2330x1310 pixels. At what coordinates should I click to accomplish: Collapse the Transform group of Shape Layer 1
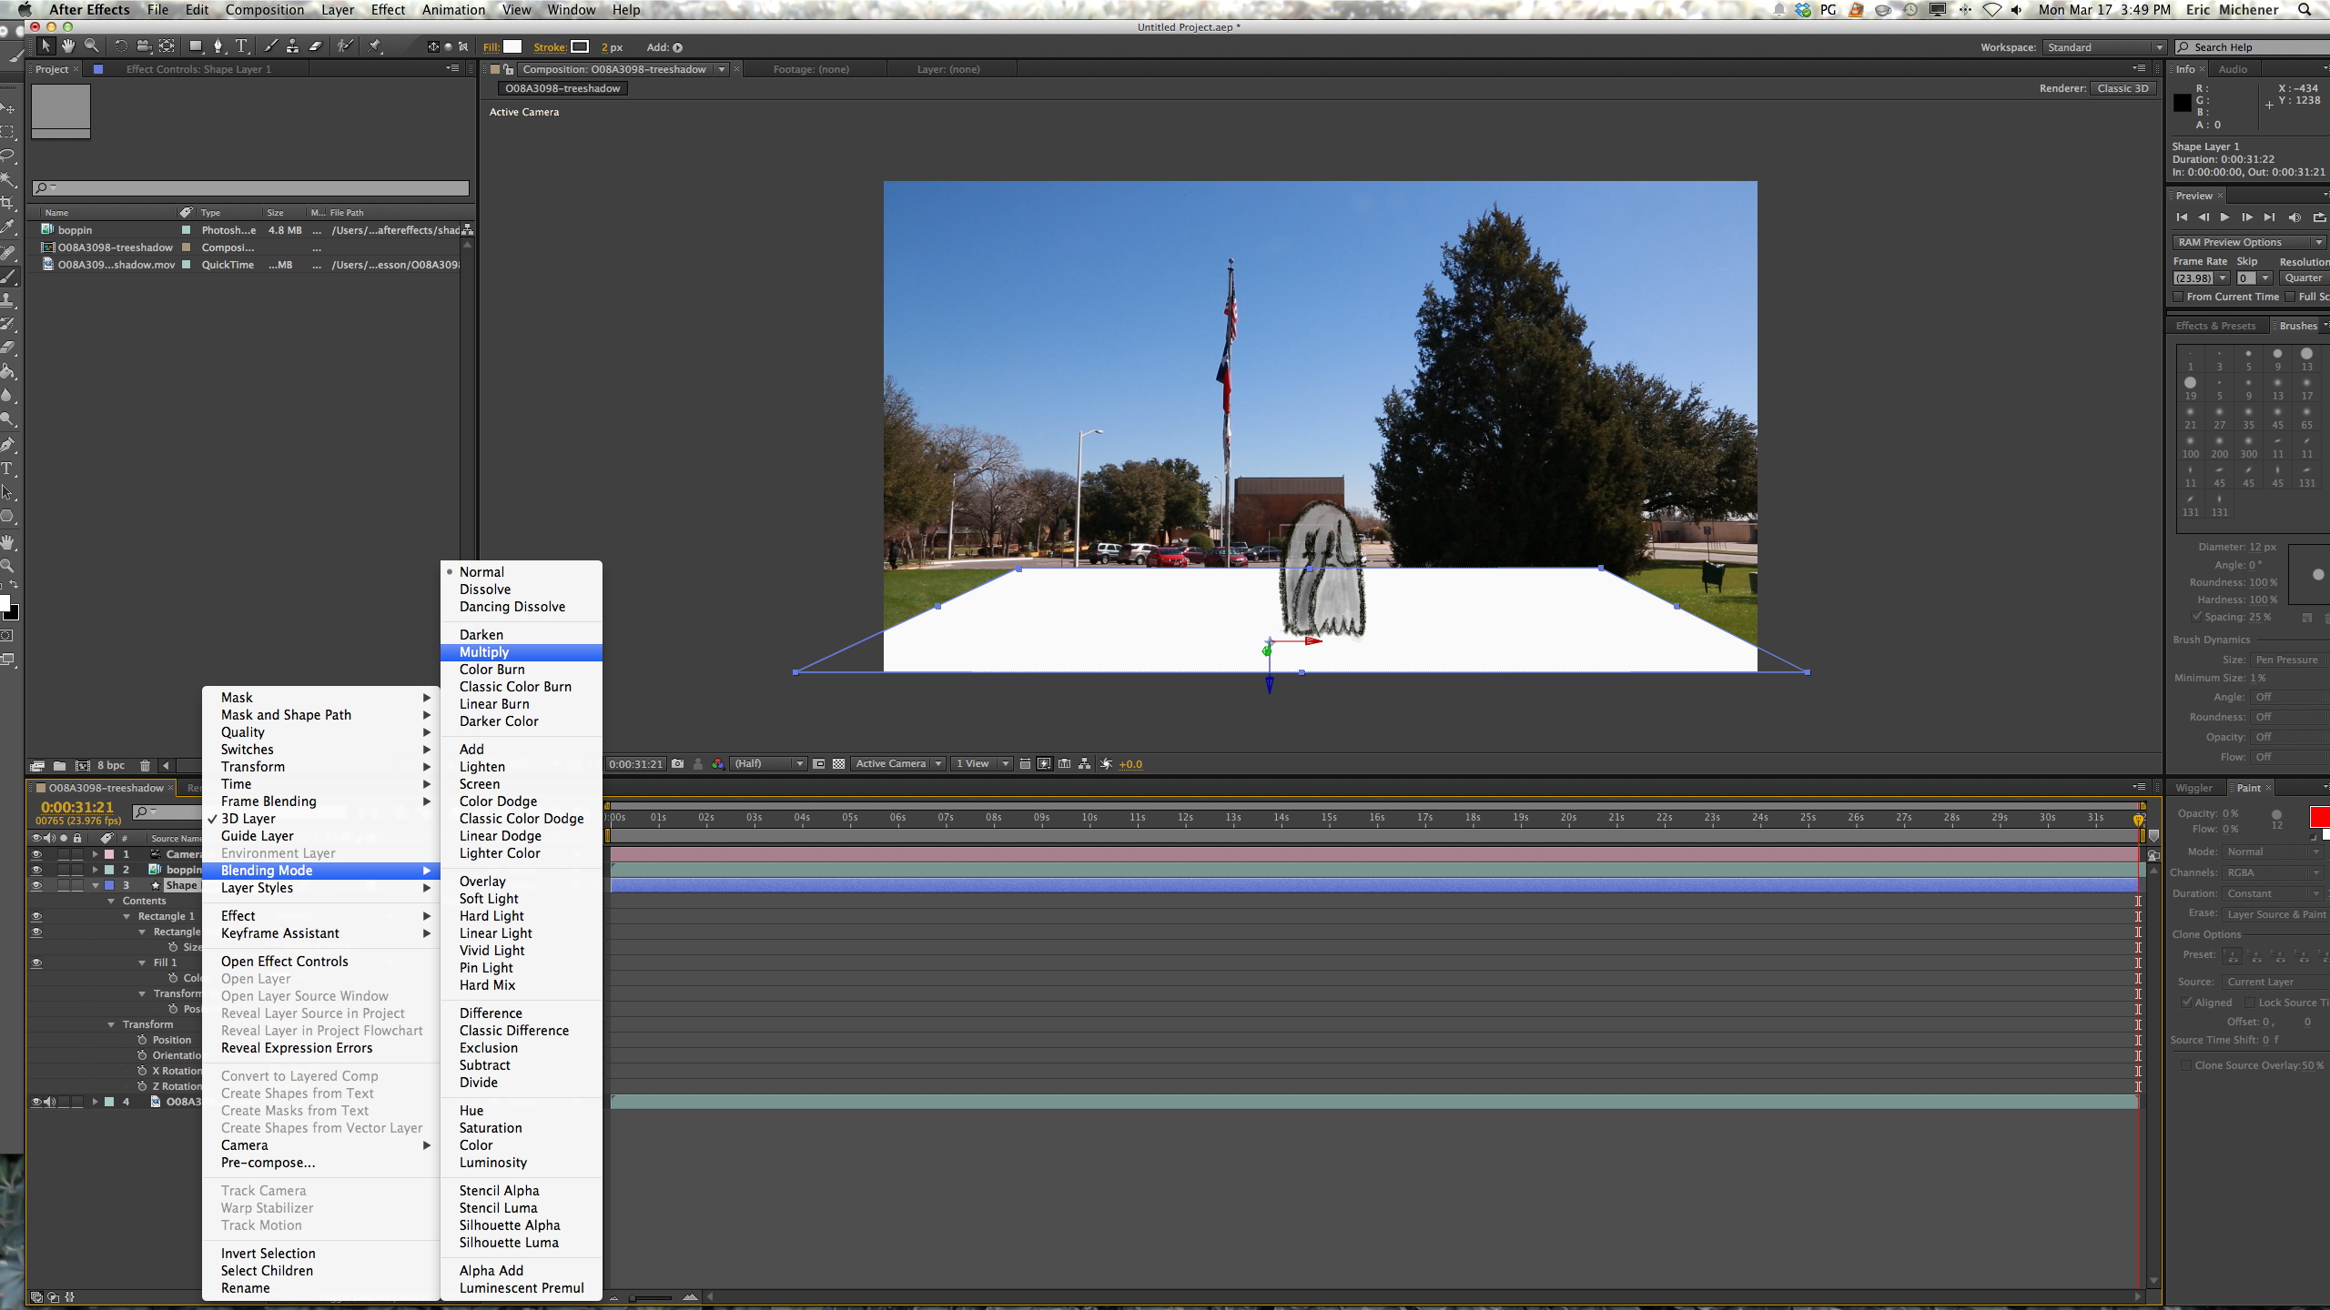tap(113, 1023)
